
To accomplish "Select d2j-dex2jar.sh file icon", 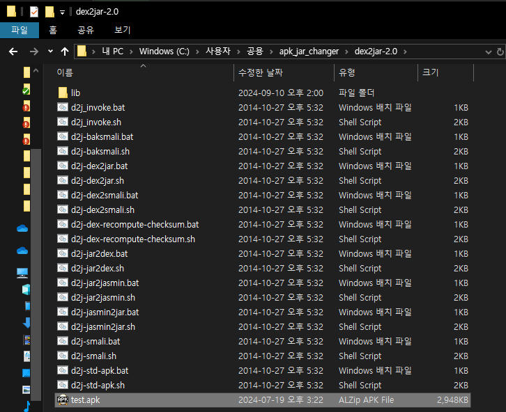I will [63, 180].
